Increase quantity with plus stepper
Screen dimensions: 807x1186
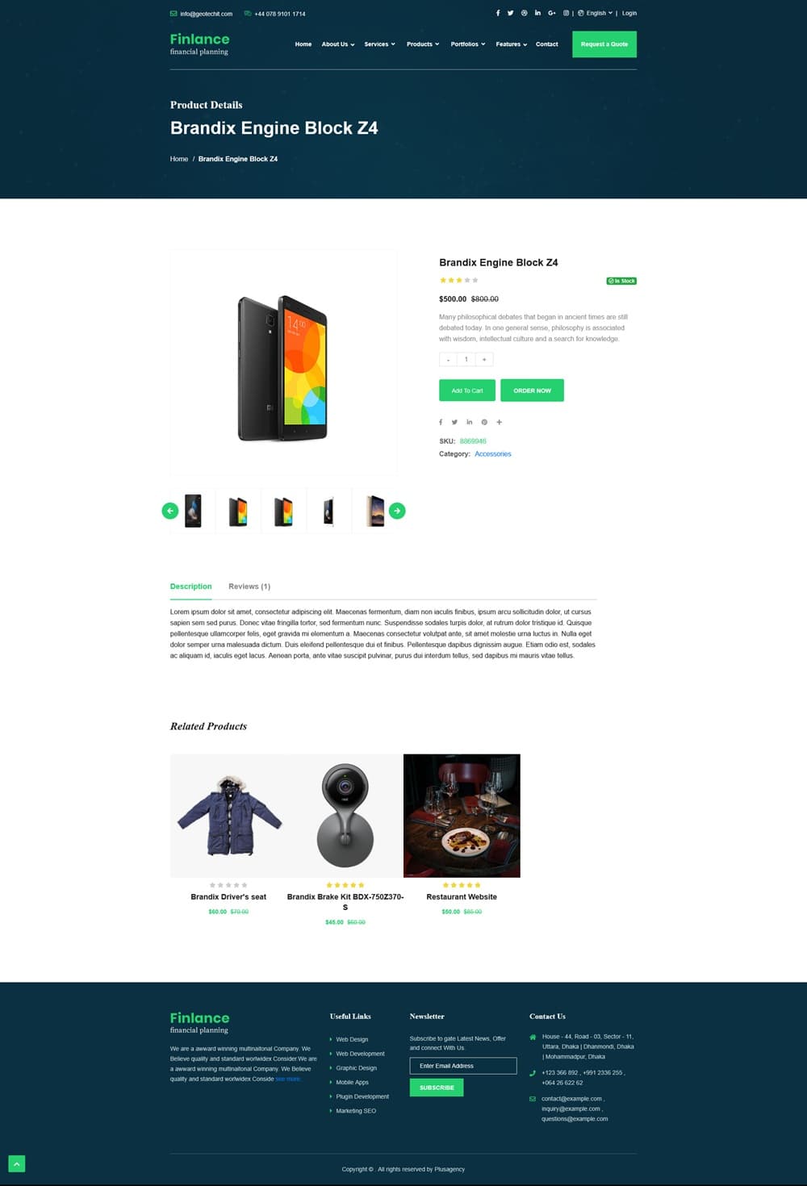[484, 359]
